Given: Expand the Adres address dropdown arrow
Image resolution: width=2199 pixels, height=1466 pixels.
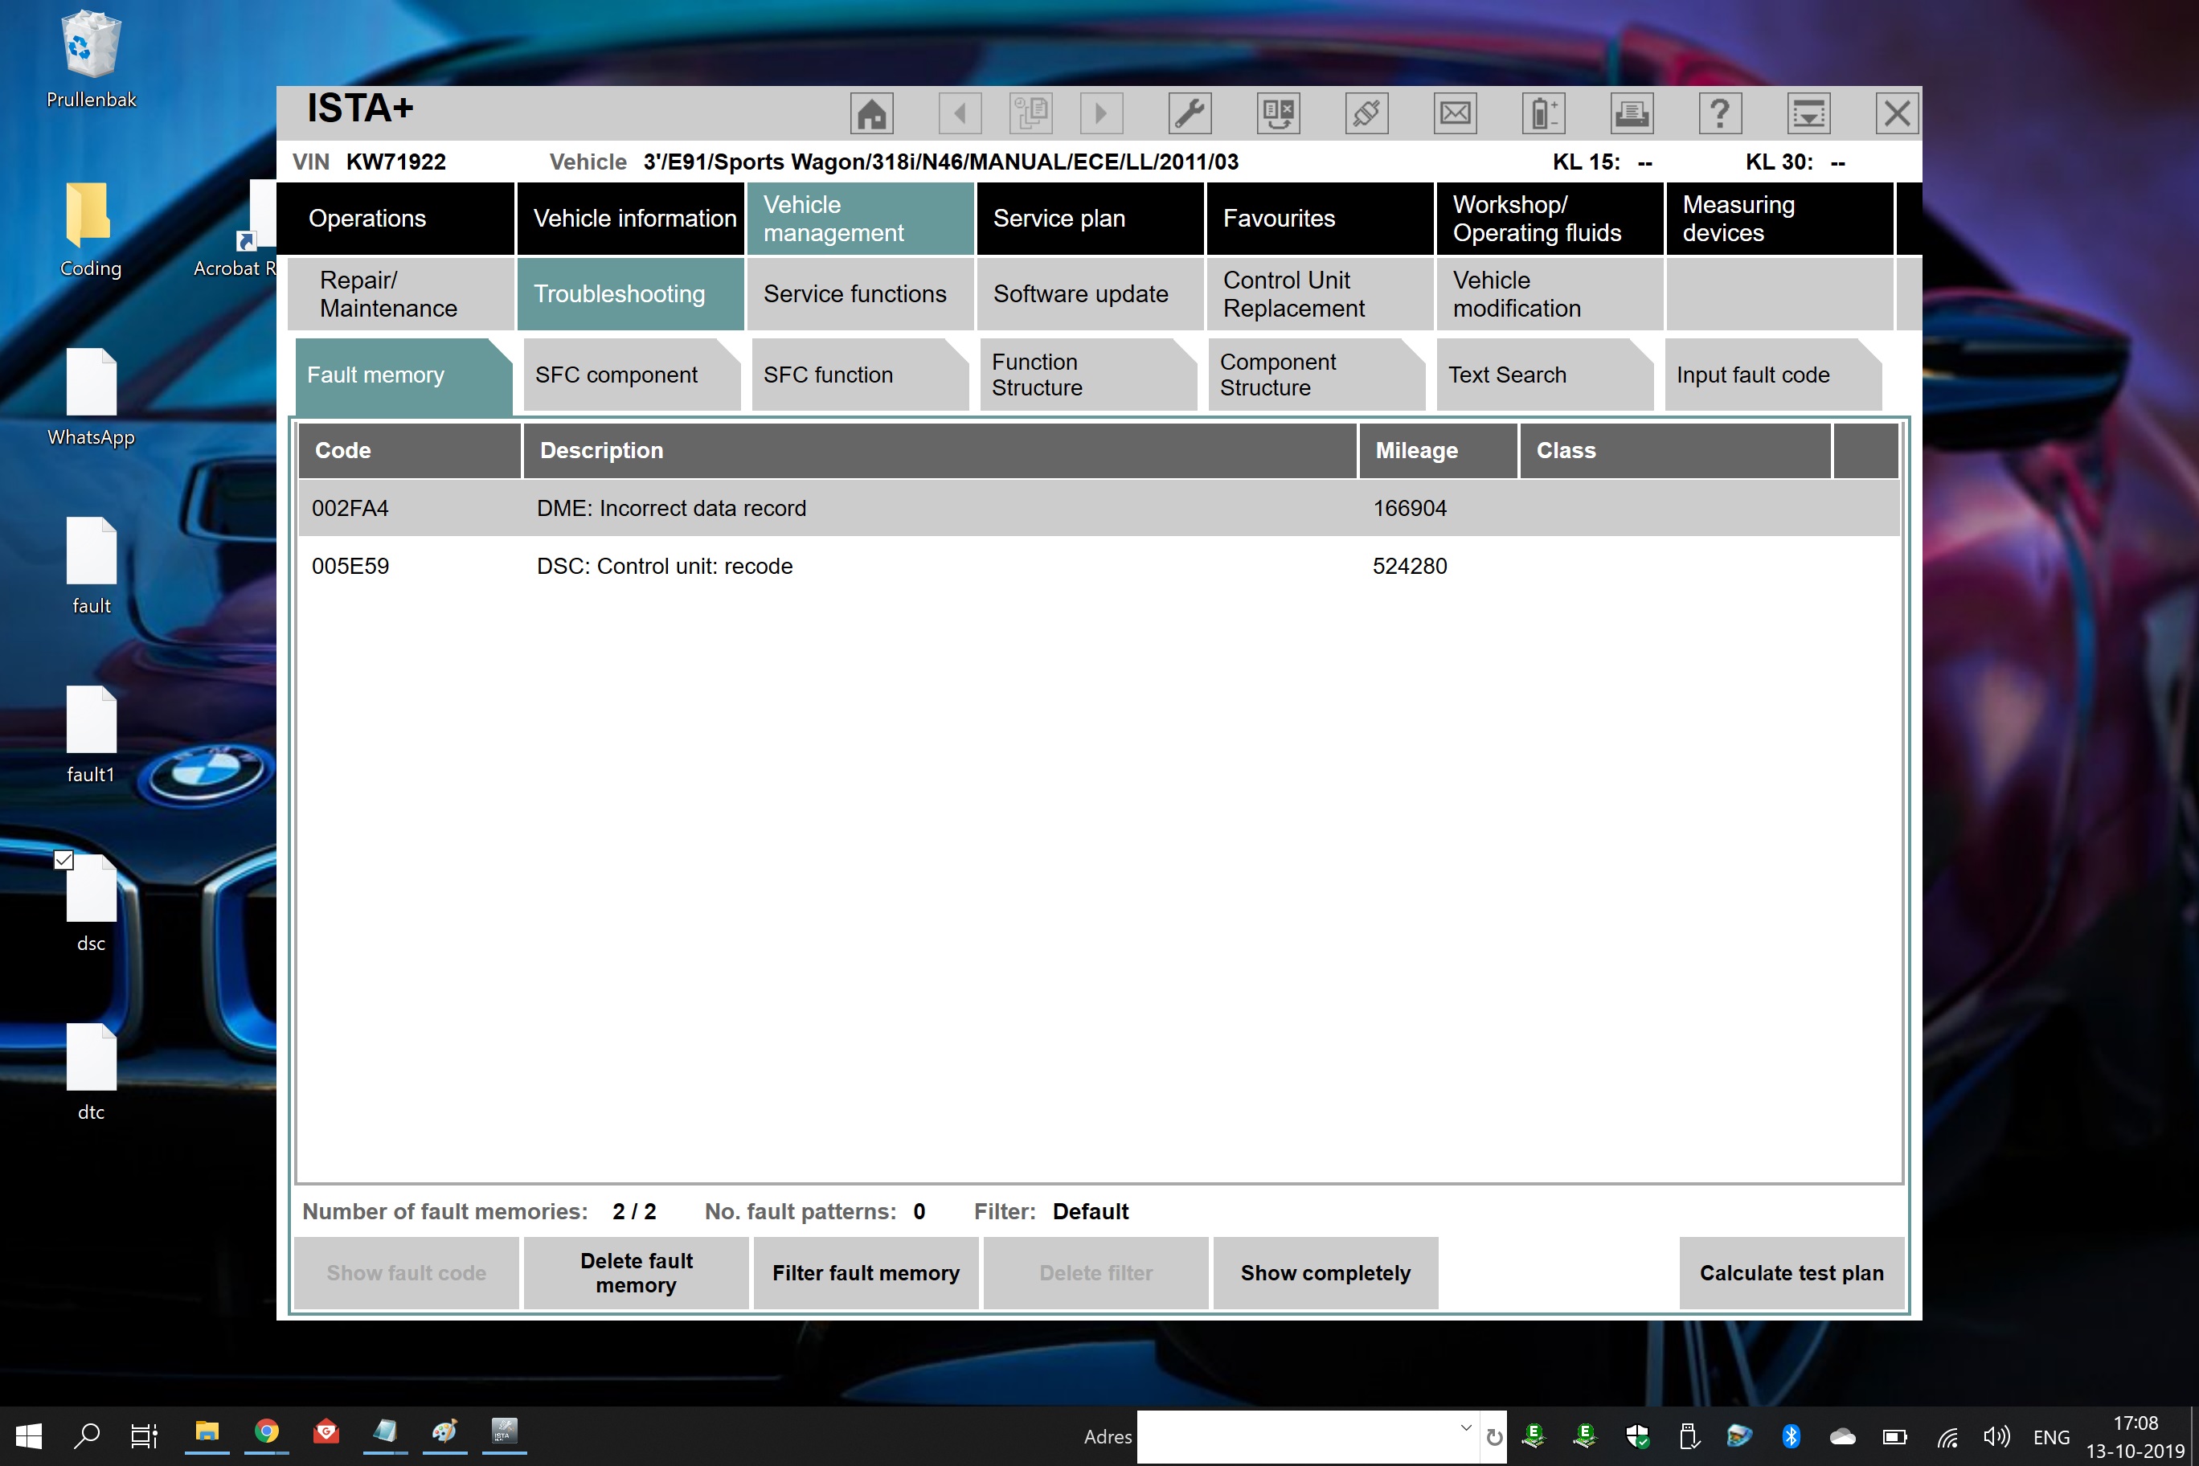Looking at the screenshot, I should (1465, 1428).
